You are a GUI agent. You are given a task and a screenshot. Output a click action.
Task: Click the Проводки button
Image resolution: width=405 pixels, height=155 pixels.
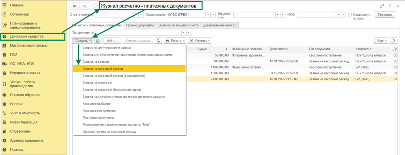(385, 15)
